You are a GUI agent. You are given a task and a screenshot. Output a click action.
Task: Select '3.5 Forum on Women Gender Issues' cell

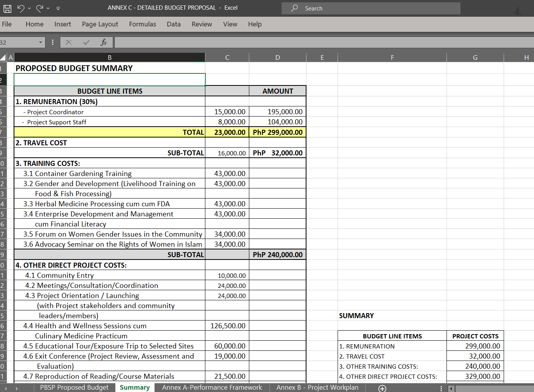tap(110, 234)
